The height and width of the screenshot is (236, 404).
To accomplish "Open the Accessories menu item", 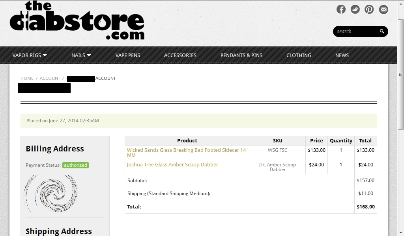I will click(180, 55).
